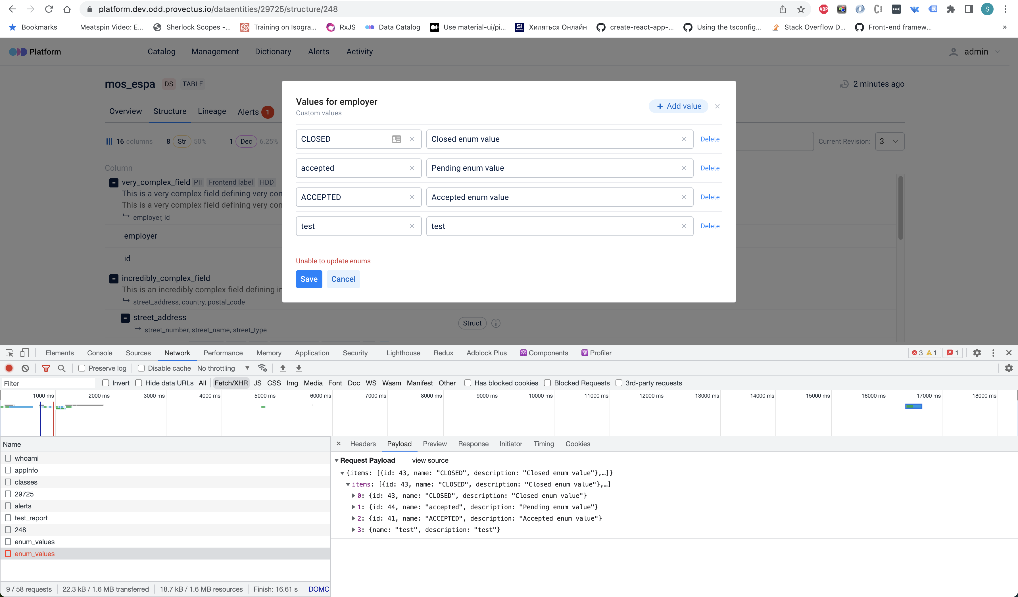Open the Current Revision dropdown
The image size is (1018, 597).
(x=889, y=141)
